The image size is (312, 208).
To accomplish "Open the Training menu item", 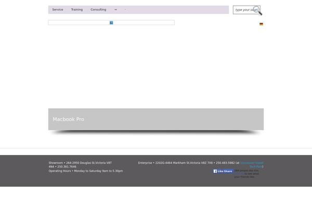I will point(77,9).
